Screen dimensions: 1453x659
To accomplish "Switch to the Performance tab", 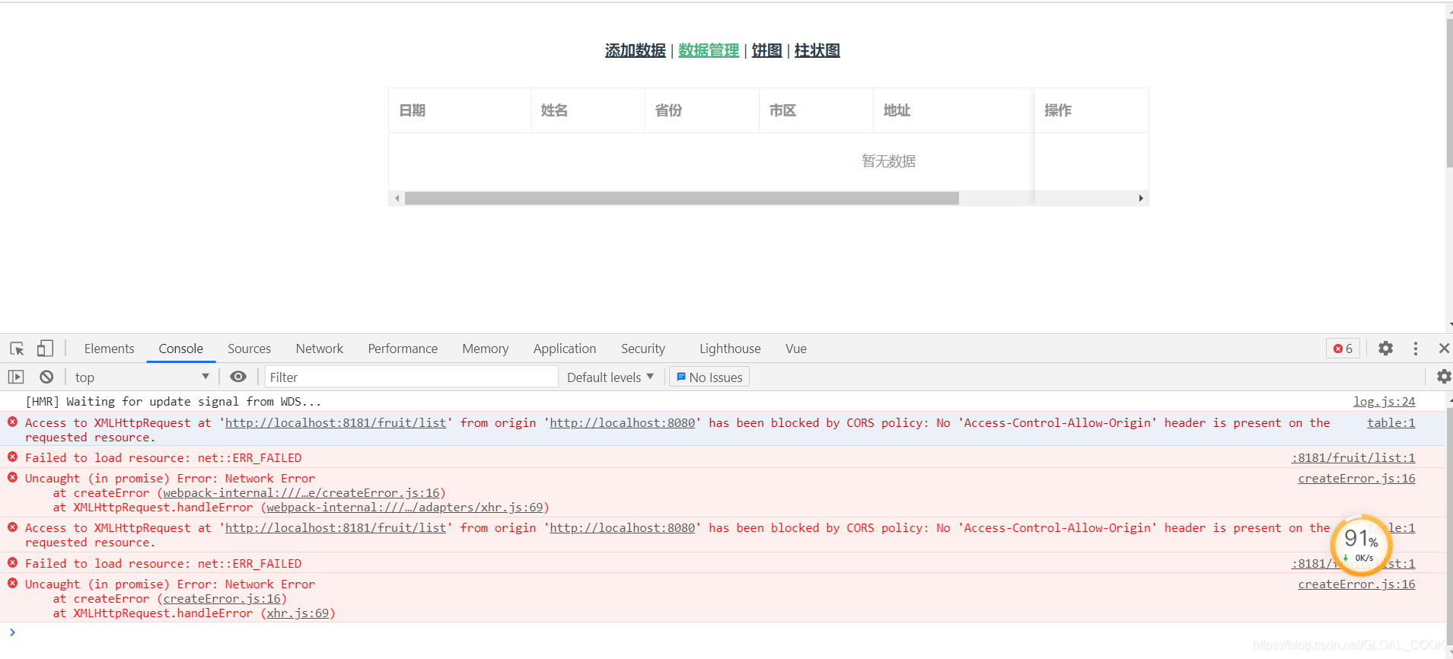I will (403, 349).
